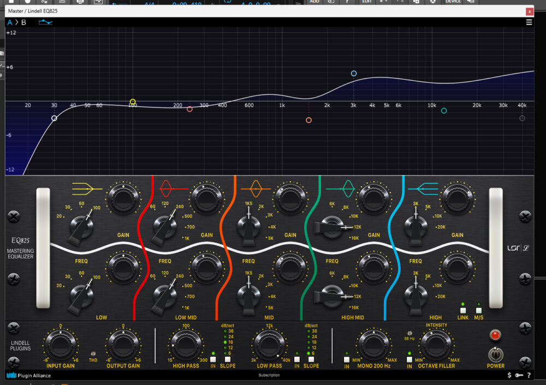Click the upper LOW MID frequency selector lever
546x385 pixels.
165,227
